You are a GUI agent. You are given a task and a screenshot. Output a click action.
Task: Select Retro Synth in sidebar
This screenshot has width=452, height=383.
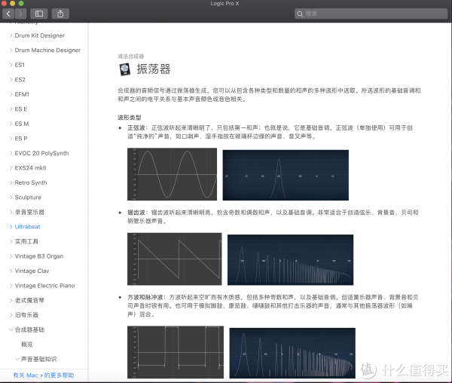(31, 182)
